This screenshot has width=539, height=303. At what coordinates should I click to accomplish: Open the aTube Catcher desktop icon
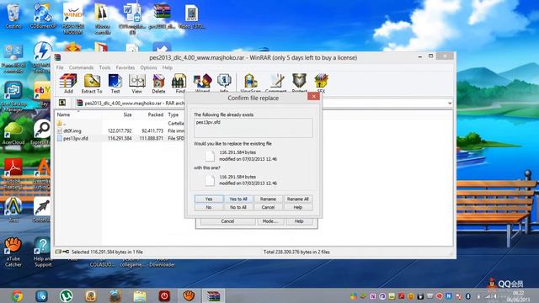pyautogui.click(x=13, y=252)
